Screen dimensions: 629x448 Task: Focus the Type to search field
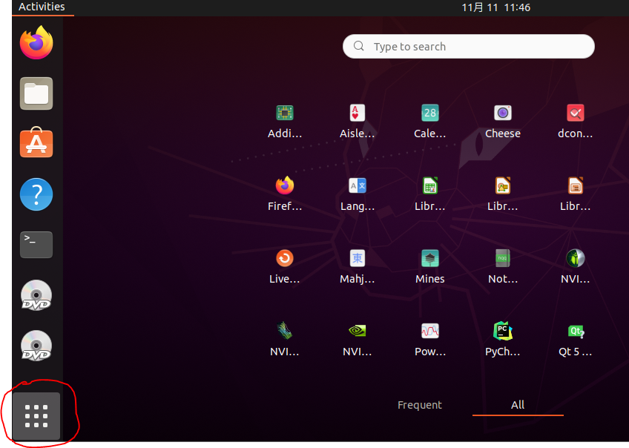click(x=469, y=47)
